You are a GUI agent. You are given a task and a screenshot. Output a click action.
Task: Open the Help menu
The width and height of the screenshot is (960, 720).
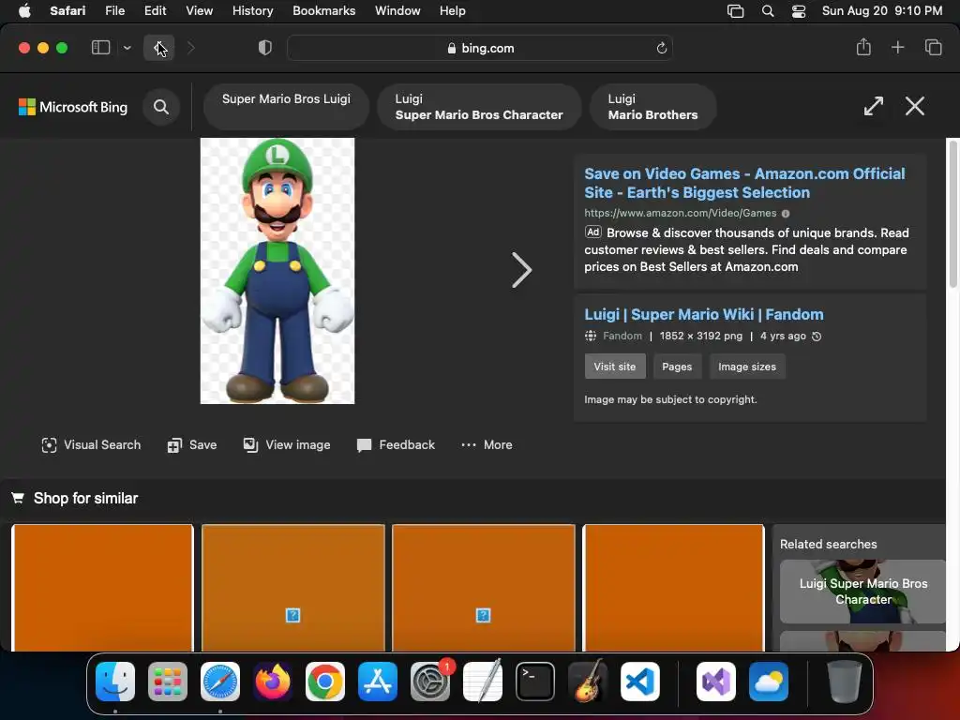point(453,11)
